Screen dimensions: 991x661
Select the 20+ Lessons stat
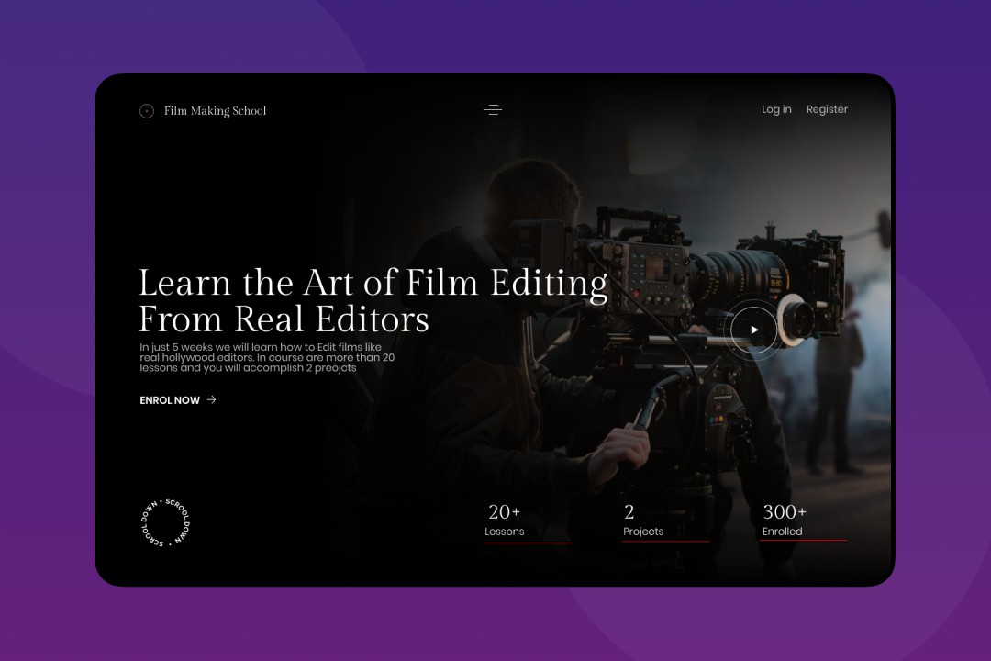pyautogui.click(x=528, y=522)
